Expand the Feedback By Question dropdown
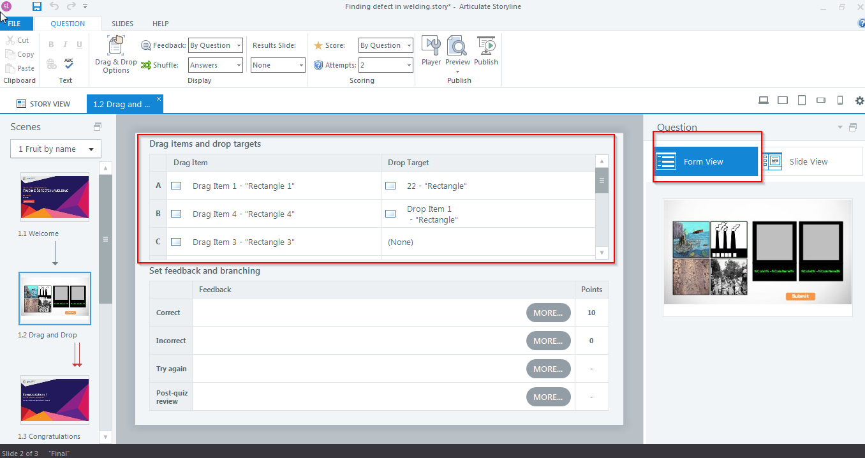This screenshot has height=458, width=865. (216, 45)
